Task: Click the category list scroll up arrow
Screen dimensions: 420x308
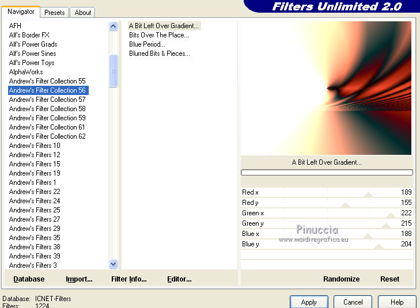Action: (x=113, y=26)
